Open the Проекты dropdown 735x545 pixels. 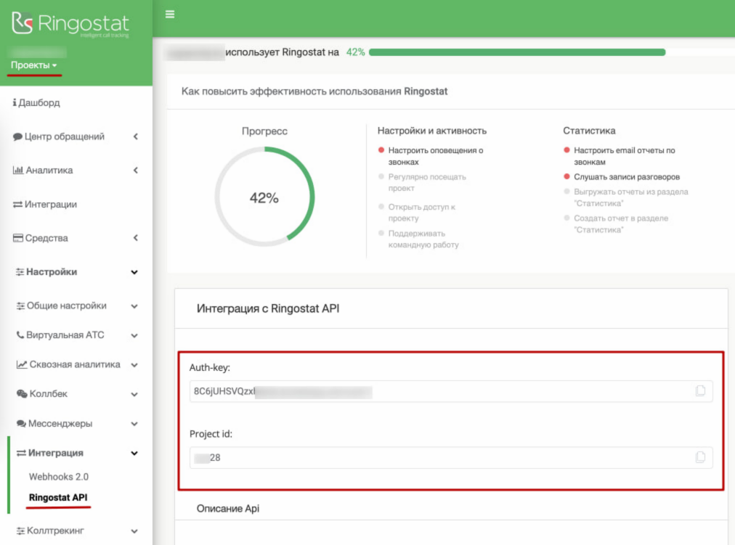point(33,65)
